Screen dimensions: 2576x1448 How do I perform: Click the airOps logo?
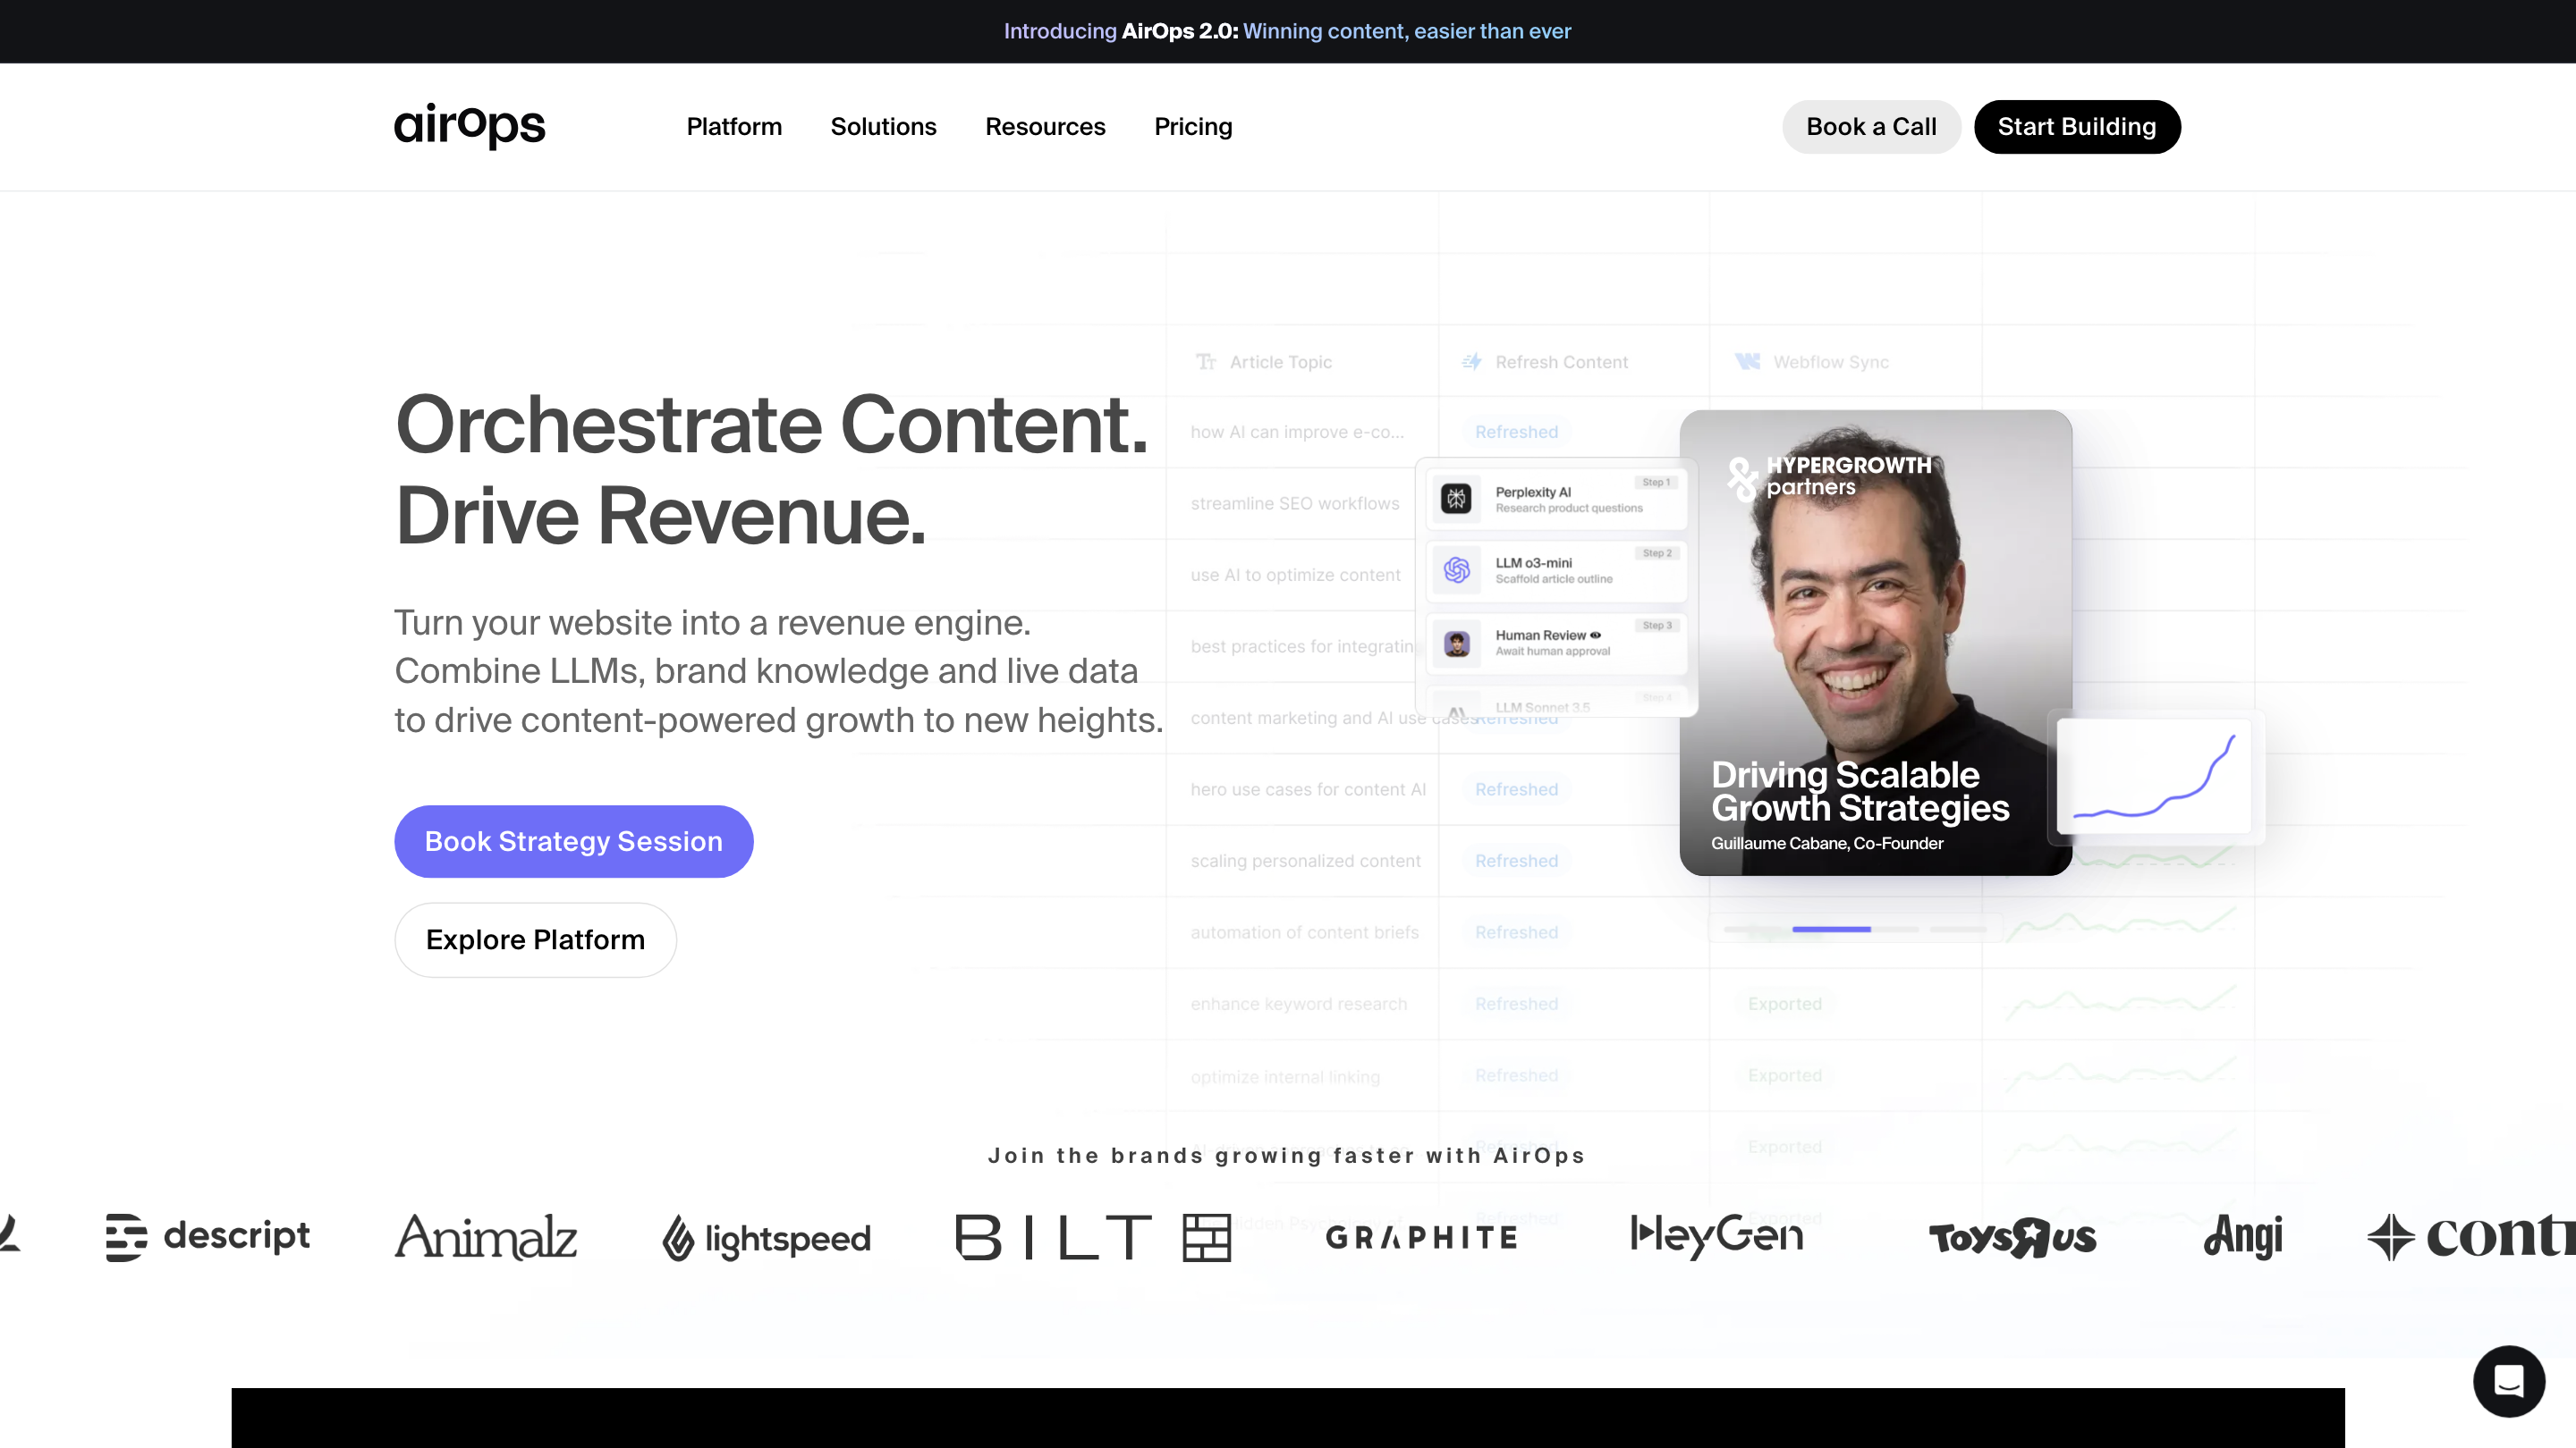pyautogui.click(x=469, y=126)
